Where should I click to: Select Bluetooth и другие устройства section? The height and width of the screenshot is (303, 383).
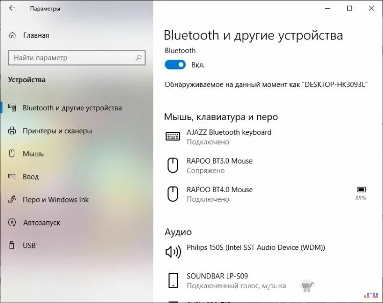click(73, 108)
